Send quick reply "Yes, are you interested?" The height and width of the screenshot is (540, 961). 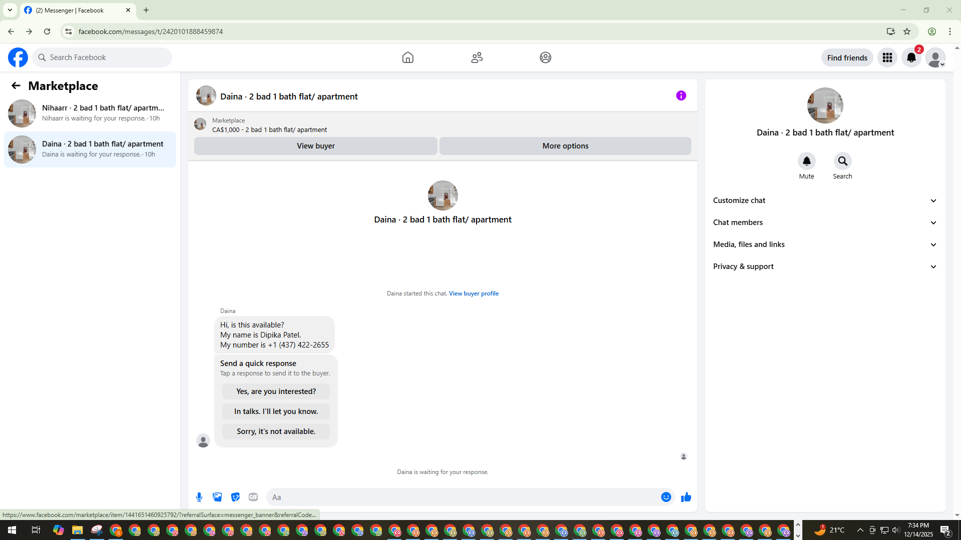coord(276,391)
